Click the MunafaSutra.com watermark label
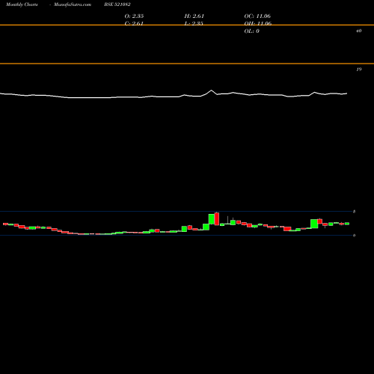 pyautogui.click(x=73, y=4)
